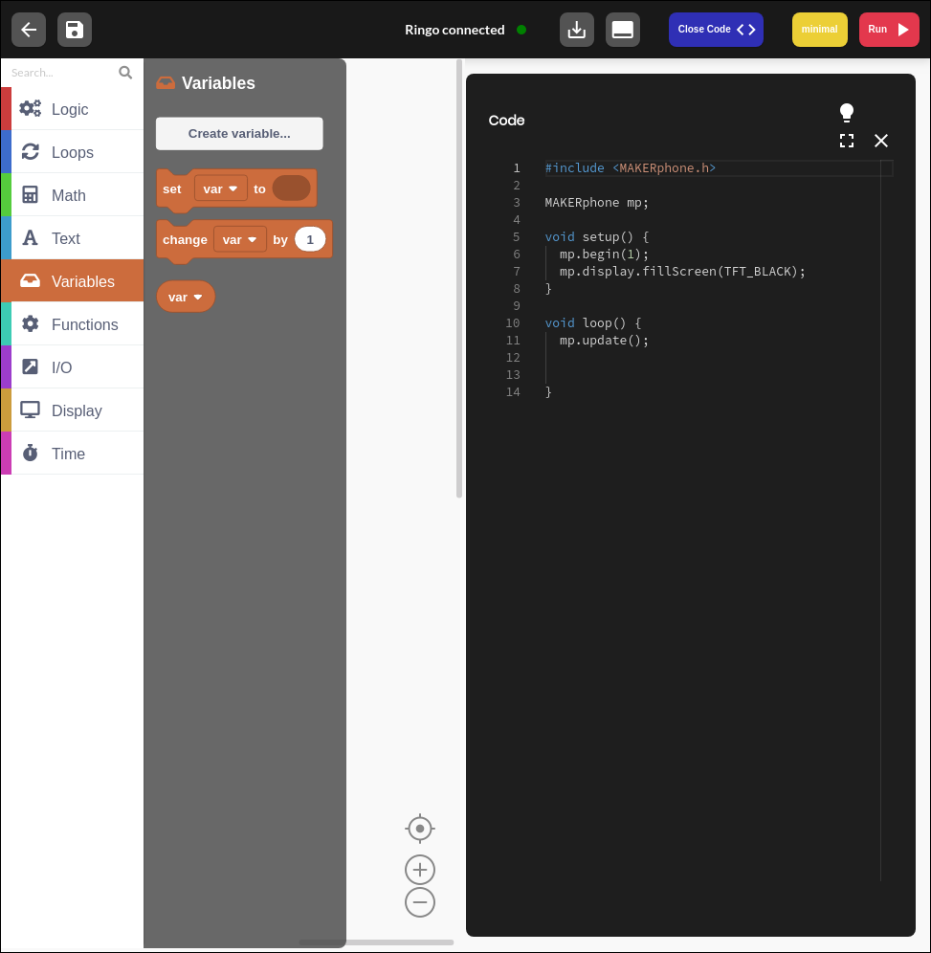Open the Display category
Screen dimensions: 931x953
[x=73, y=410]
